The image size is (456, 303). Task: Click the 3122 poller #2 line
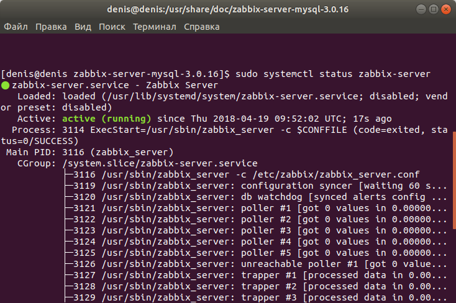pos(260,219)
